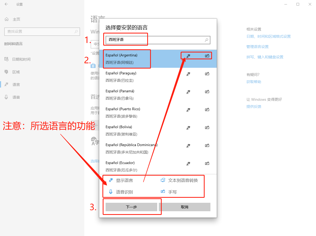Click handwriting icon for Español (Argentina)

(207, 56)
